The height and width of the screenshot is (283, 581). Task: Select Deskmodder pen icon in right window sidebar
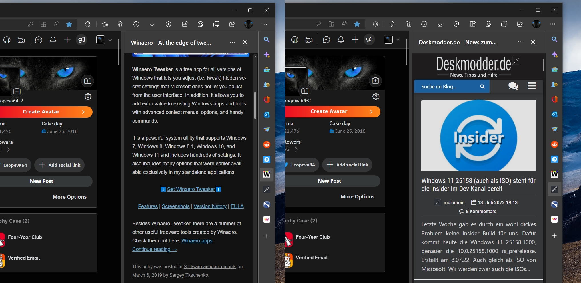pos(554,189)
